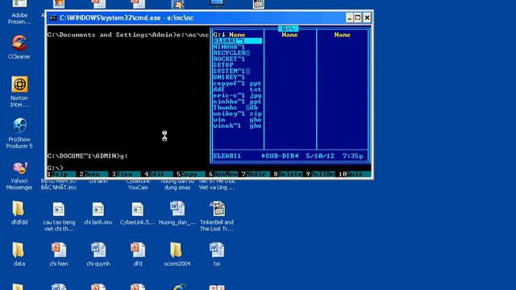Click F6 RenMov in function key bar

pyautogui.click(x=223, y=174)
